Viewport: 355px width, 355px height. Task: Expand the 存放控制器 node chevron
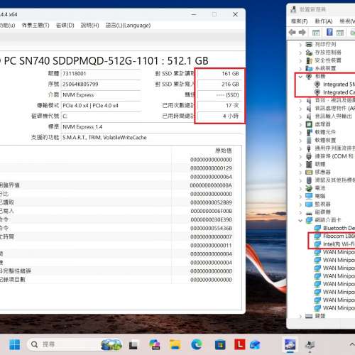click(x=300, y=53)
